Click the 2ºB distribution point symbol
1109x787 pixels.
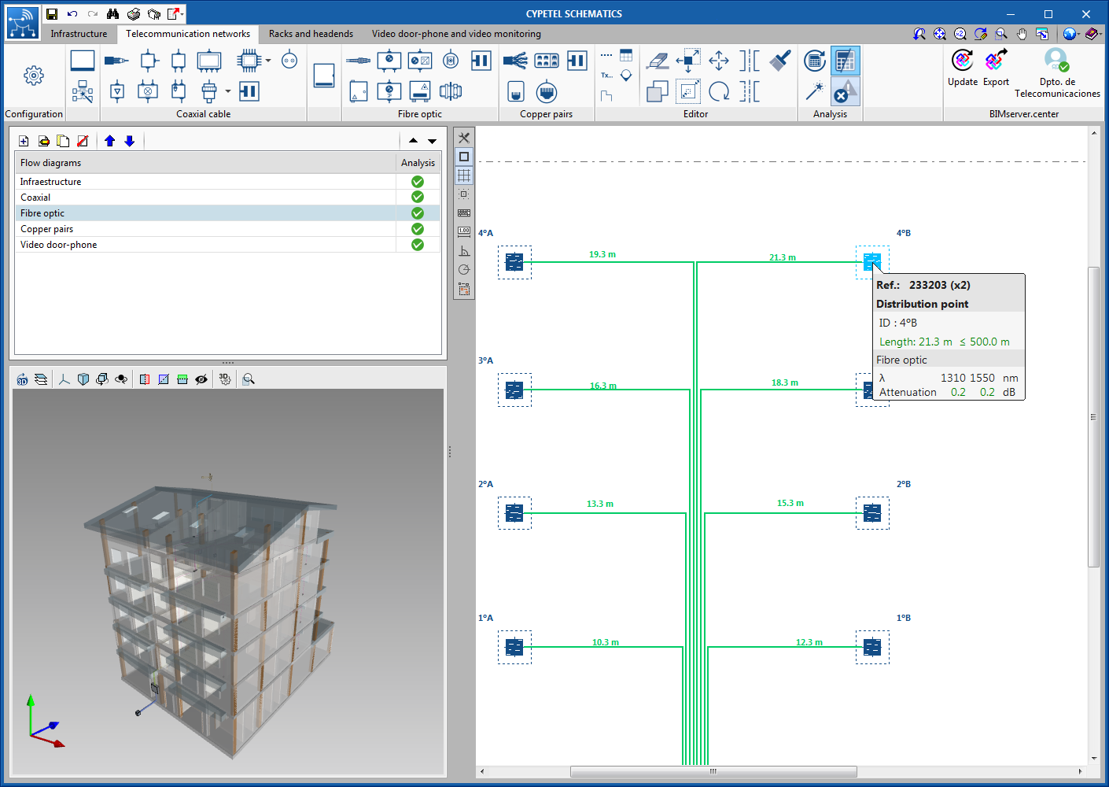point(872,513)
